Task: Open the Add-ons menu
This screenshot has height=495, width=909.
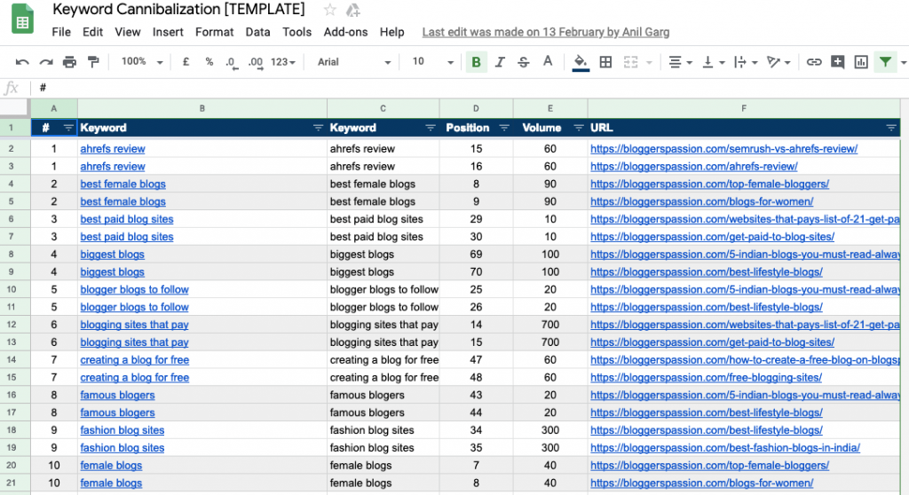Action: [x=345, y=33]
